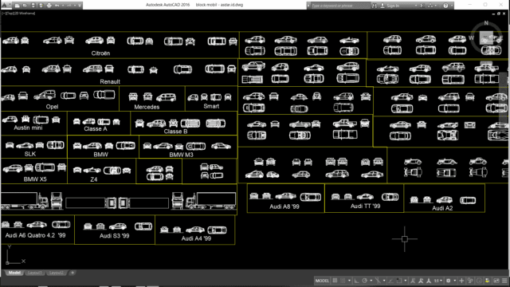This screenshot has width=510, height=287.
Task: Click the MODEL space button
Action: (322, 281)
